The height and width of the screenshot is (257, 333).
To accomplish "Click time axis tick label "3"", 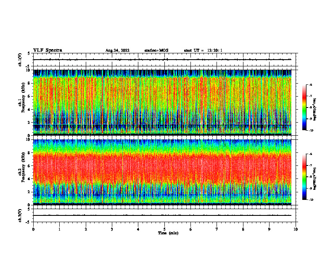I will tap(112, 229).
